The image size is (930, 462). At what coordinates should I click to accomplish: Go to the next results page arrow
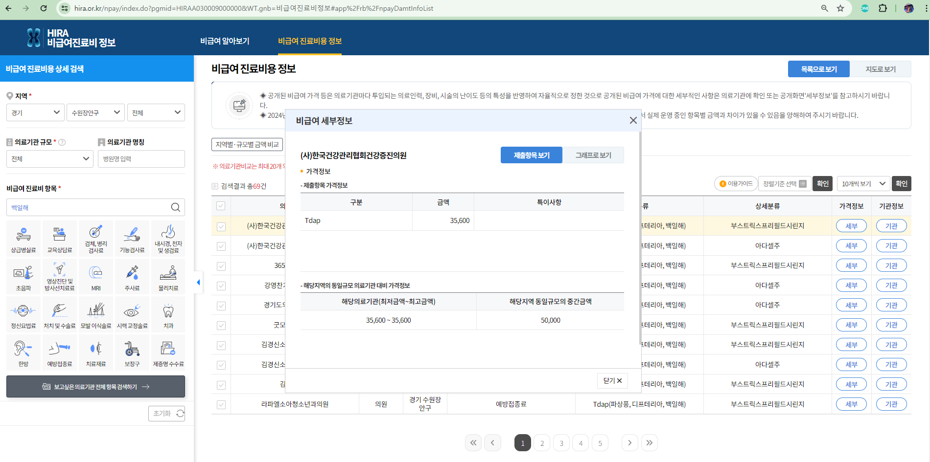click(x=630, y=443)
